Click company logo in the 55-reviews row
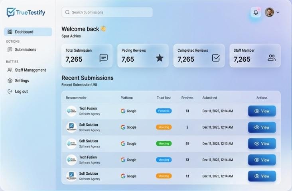 click(71, 144)
